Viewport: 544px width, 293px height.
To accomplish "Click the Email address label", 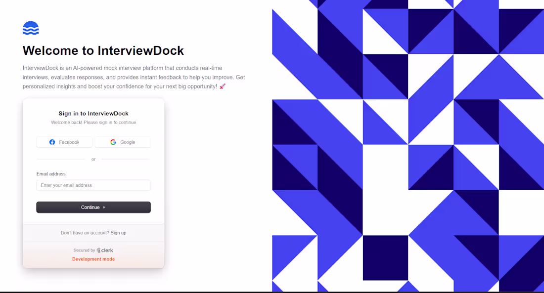I will [x=51, y=174].
